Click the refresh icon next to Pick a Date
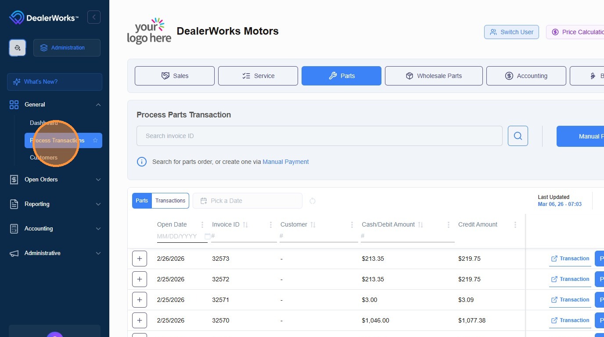604x337 pixels. click(x=313, y=201)
